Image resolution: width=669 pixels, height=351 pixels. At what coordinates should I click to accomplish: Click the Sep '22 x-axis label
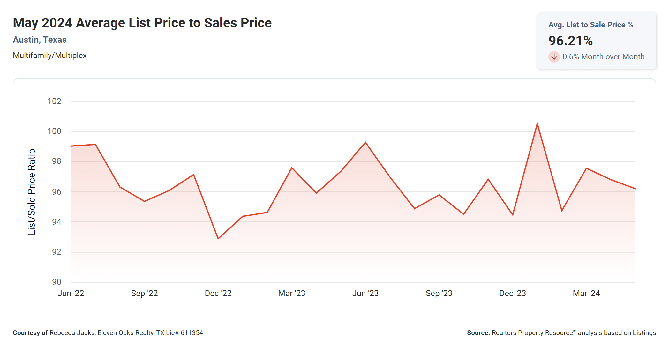pos(144,293)
